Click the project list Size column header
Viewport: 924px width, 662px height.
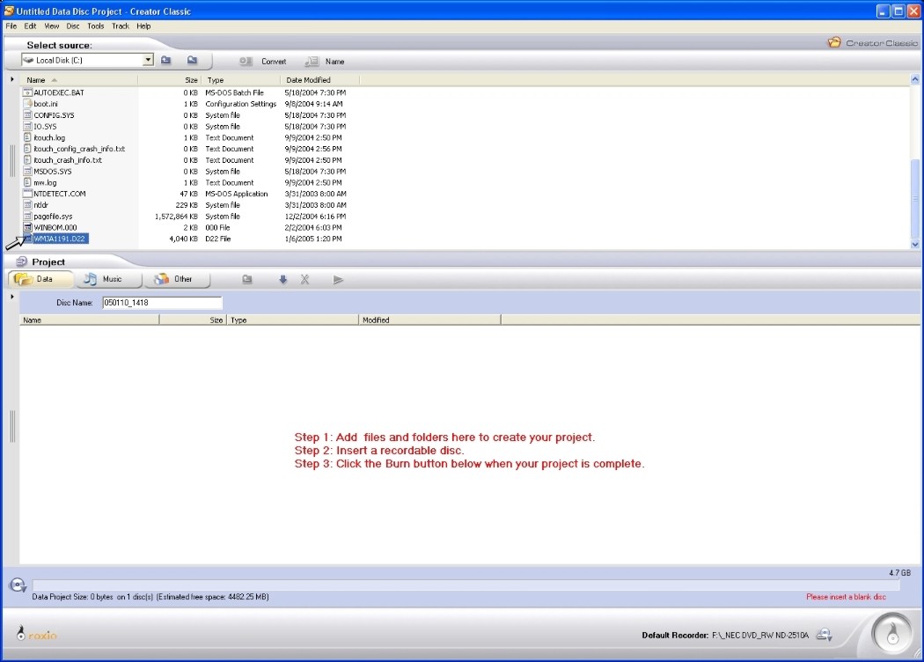193,320
